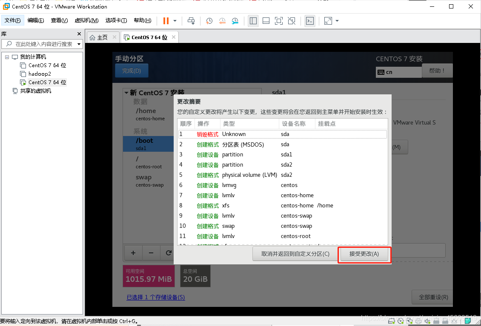Viewport: 481px width, 326px height.
Task: Toggle the thumbnail bar view icon
Action: pos(266,21)
